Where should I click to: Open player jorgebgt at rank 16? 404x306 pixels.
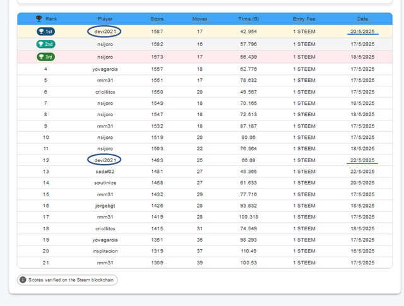pos(105,206)
